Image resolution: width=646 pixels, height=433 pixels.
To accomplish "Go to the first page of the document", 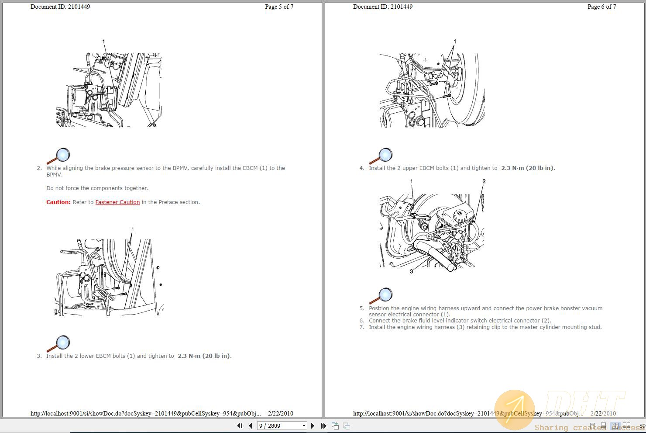I will click(240, 426).
